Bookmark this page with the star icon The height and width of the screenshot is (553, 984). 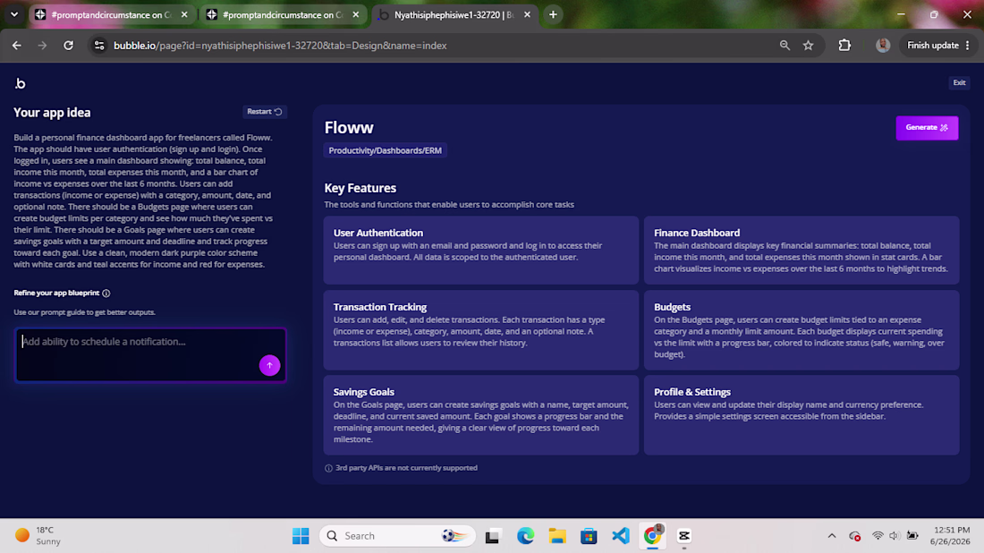809,46
